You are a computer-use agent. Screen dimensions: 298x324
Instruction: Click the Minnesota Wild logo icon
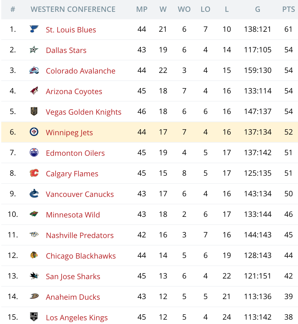coord(34,214)
